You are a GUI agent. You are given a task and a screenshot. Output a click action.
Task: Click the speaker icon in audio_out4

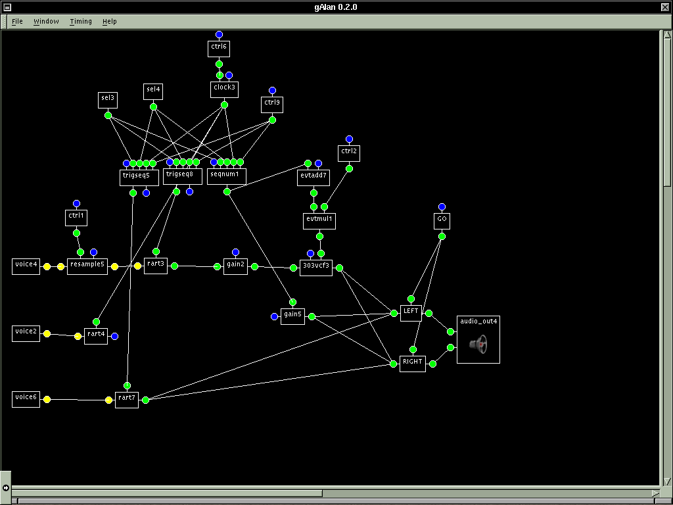[x=478, y=345]
